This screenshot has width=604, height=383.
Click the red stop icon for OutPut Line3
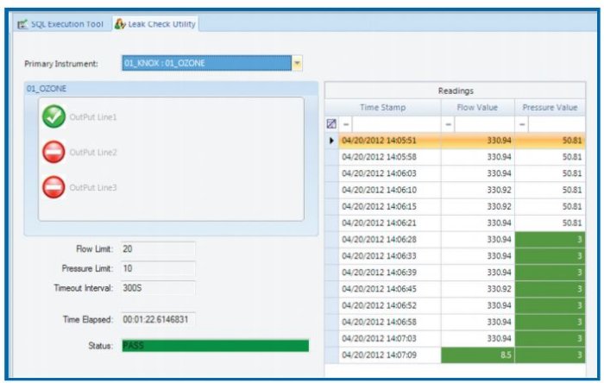[x=53, y=186]
